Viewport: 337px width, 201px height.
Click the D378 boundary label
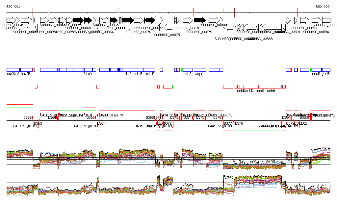click(x=239, y=123)
